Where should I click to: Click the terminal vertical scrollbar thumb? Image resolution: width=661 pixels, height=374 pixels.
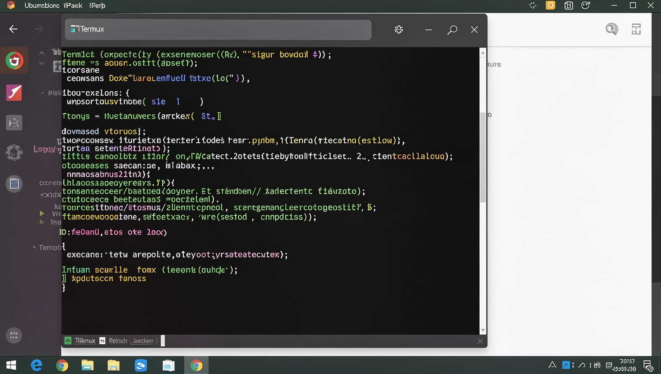483,157
